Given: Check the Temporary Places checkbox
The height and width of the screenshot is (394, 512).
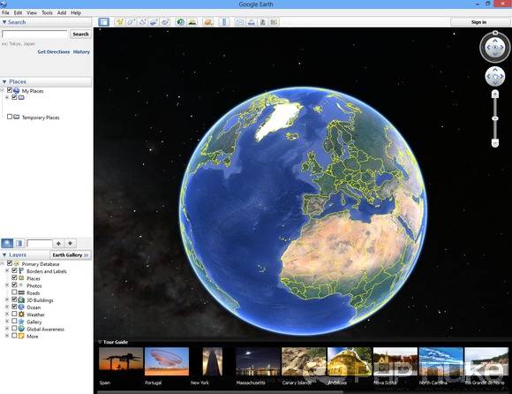Looking at the screenshot, I should click(10, 117).
